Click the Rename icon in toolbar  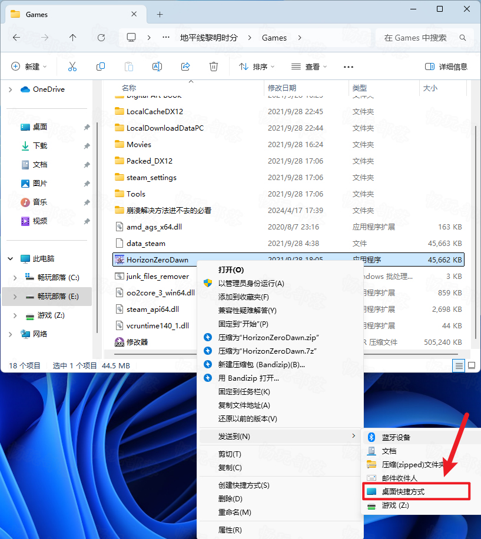[157, 66]
